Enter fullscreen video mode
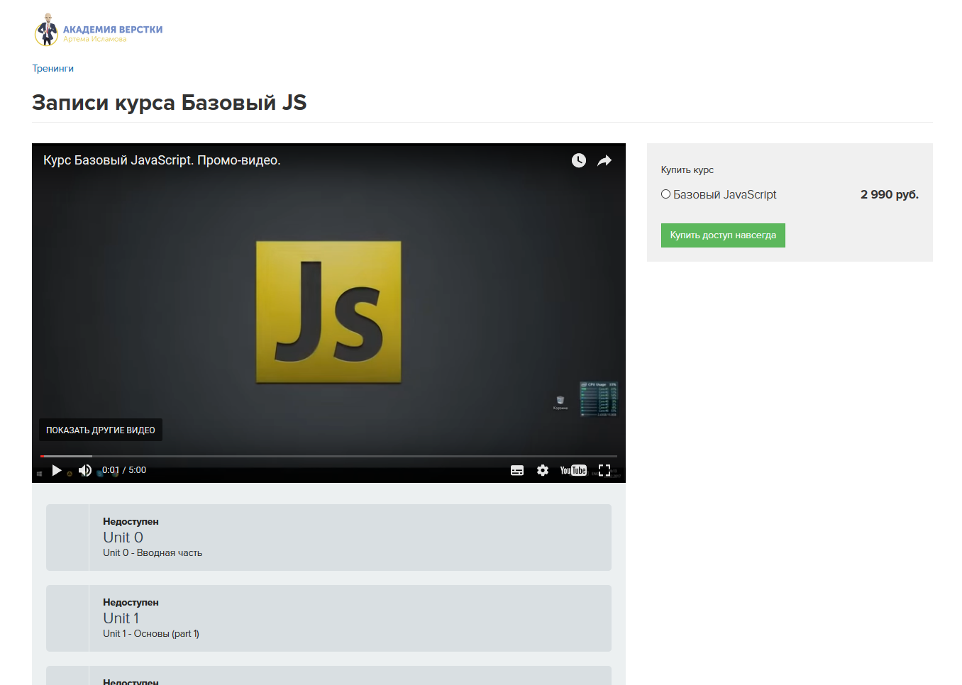 tap(604, 470)
